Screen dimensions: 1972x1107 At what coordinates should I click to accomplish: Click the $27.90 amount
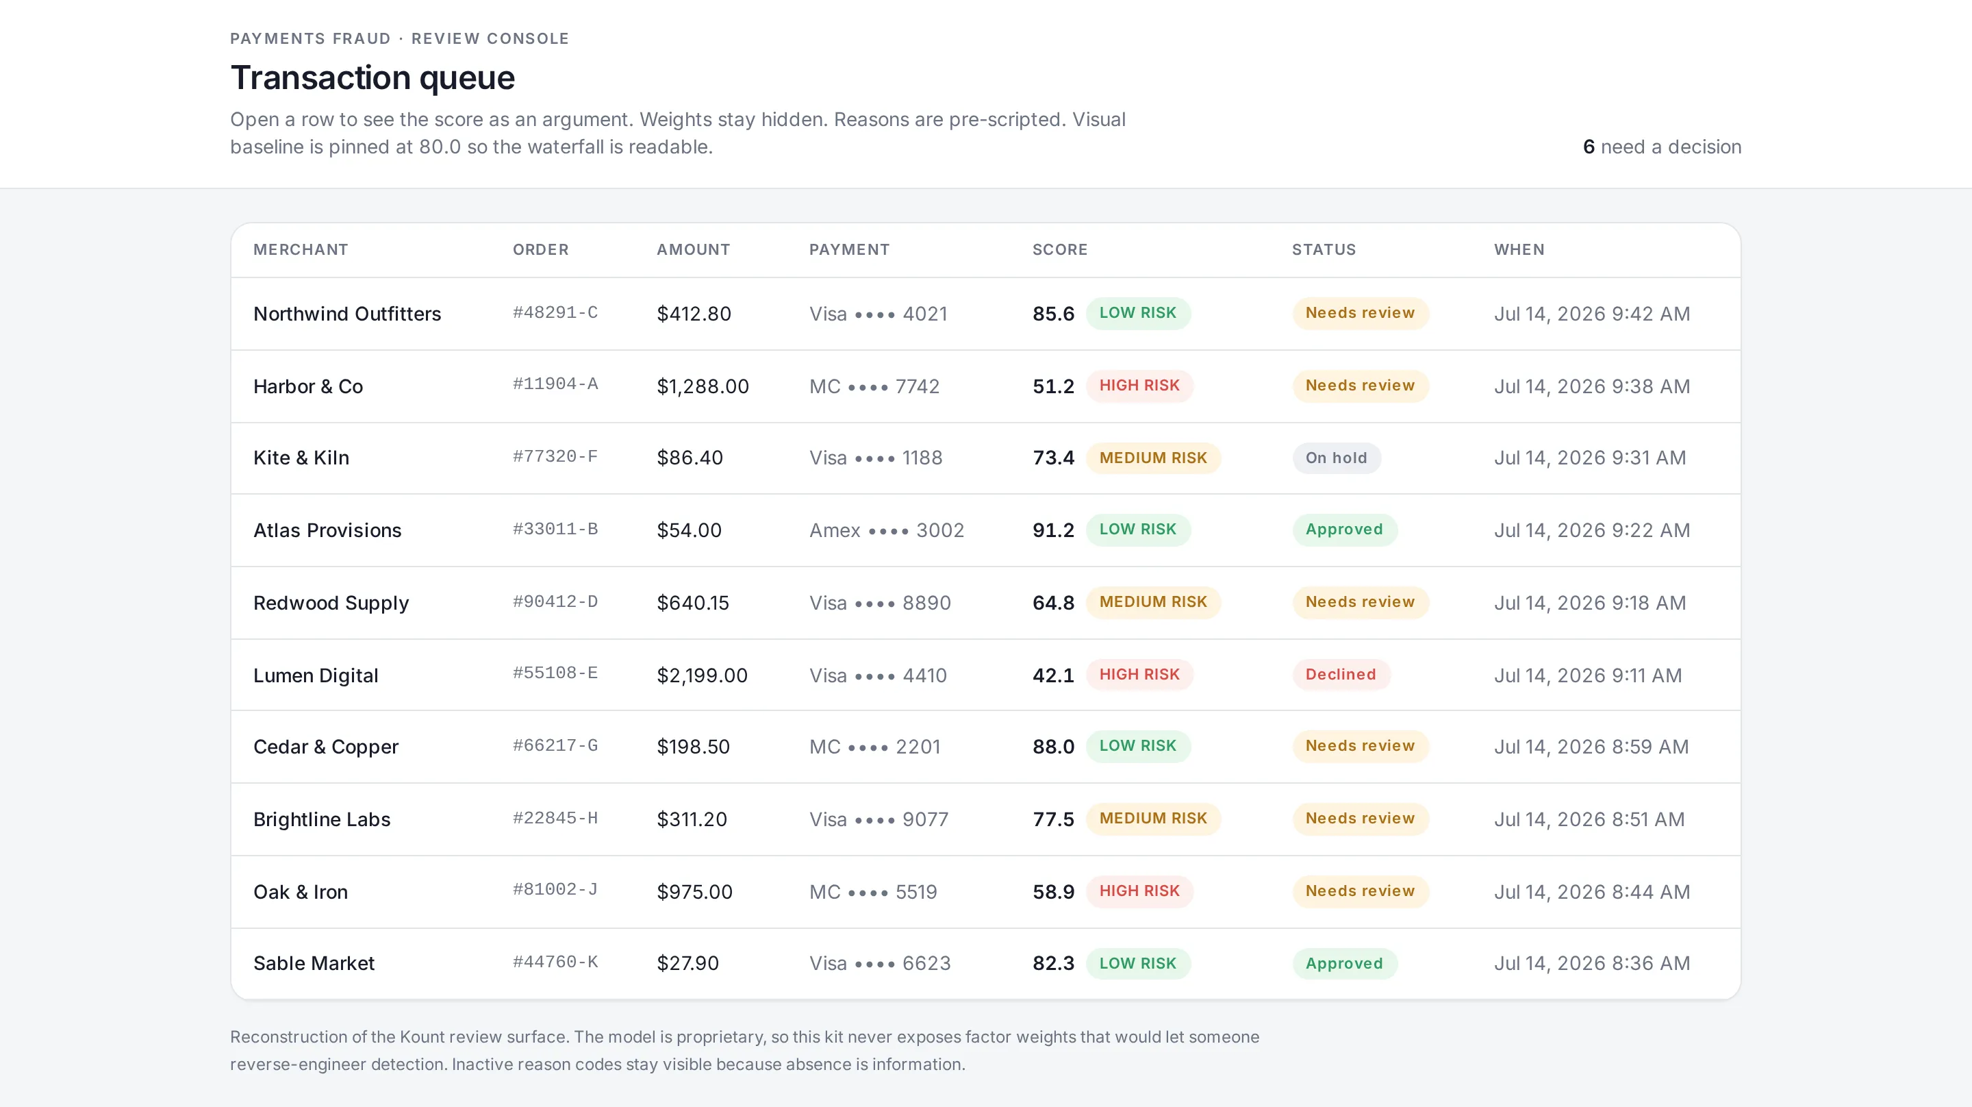(x=687, y=963)
